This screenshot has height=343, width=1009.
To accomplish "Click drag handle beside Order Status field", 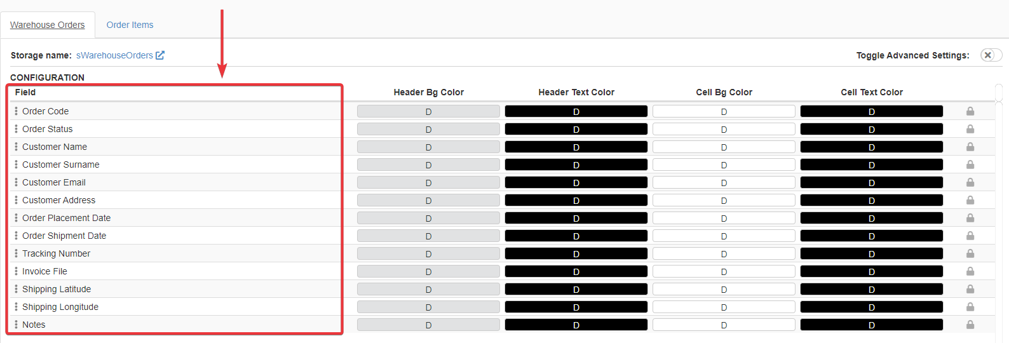I will 16,129.
